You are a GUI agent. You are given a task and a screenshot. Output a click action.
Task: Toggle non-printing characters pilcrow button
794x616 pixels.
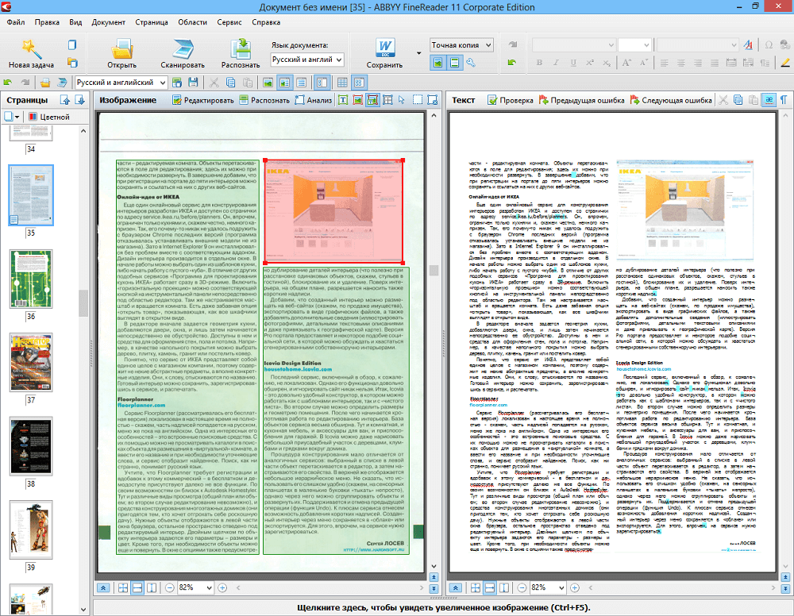tap(785, 100)
